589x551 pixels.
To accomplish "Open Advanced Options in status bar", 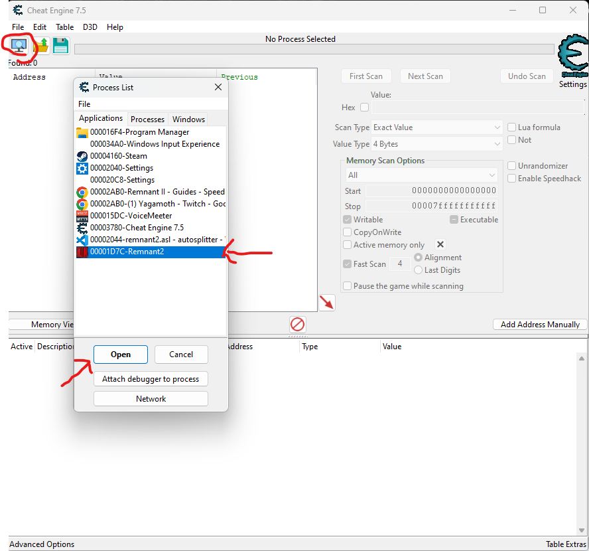I will pos(42,544).
